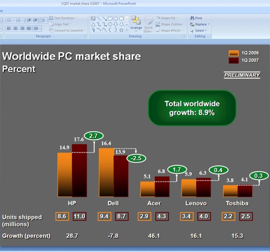
Task: Open the Shape Outline options
Action: [x=170, y=24]
